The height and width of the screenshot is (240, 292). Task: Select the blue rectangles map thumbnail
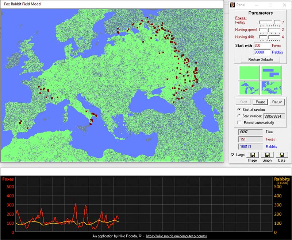(272, 73)
